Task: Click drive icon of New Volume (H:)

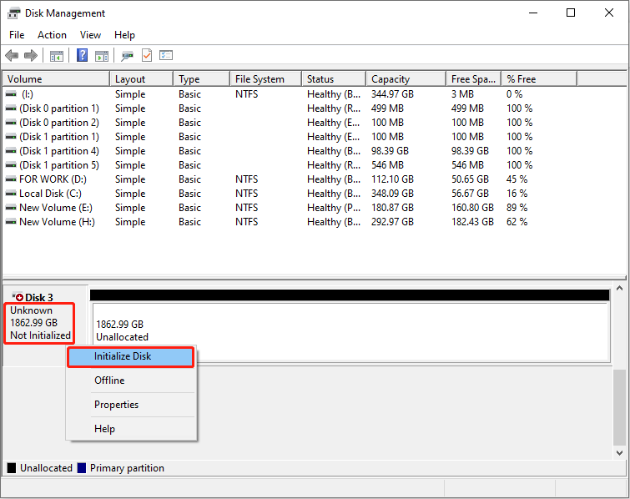Action: point(11,222)
